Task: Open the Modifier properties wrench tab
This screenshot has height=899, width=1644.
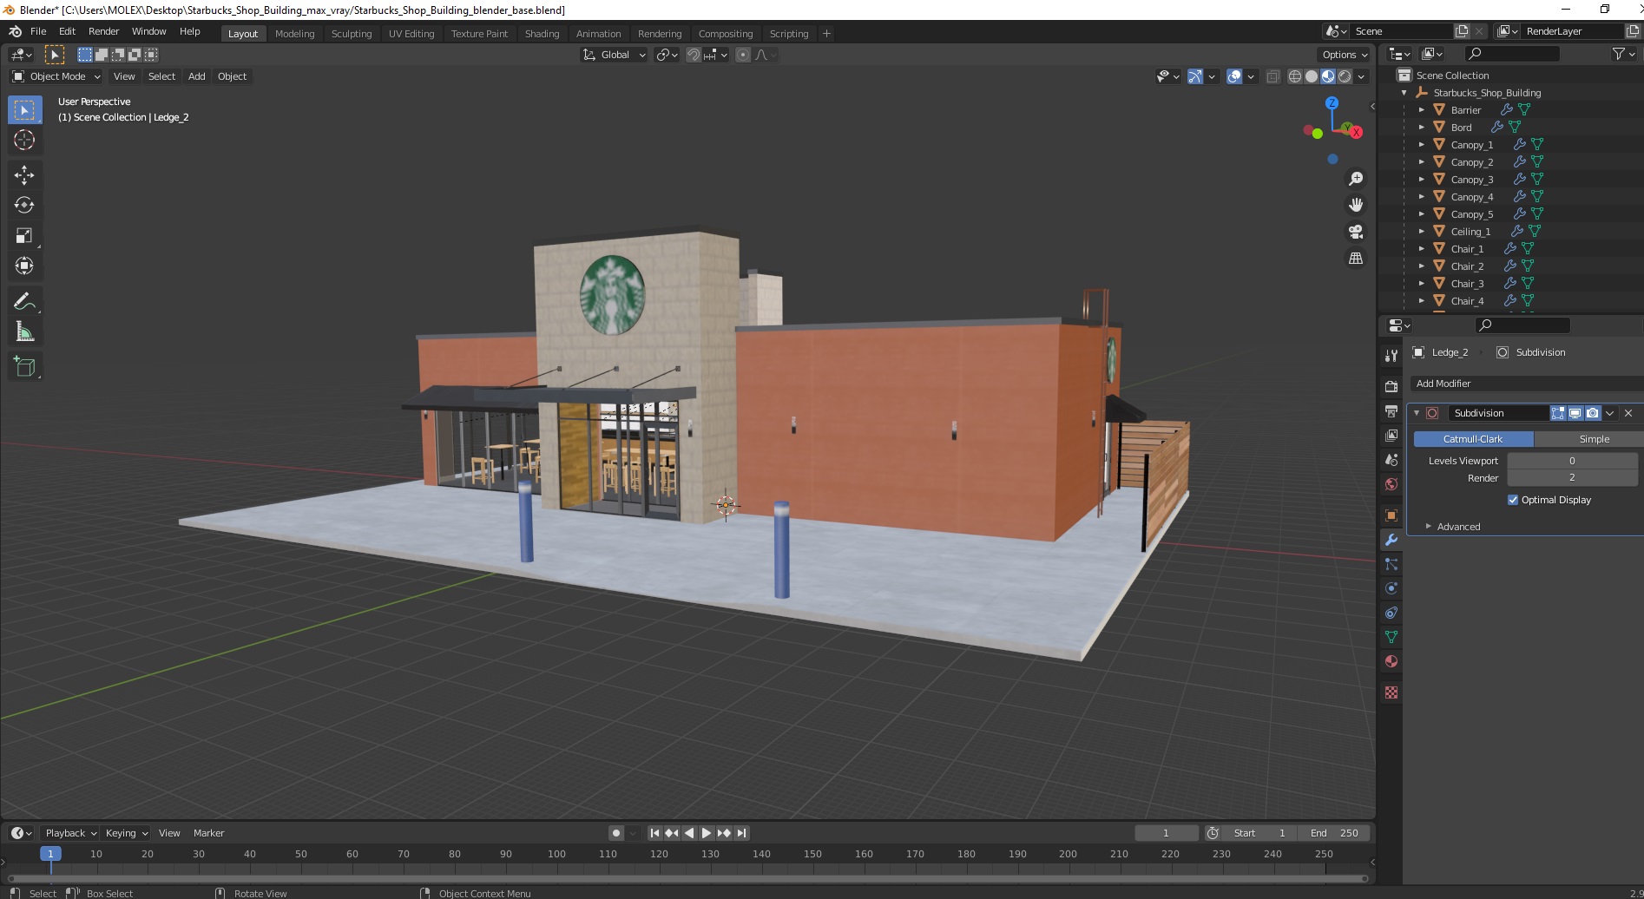Action: pos(1391,540)
